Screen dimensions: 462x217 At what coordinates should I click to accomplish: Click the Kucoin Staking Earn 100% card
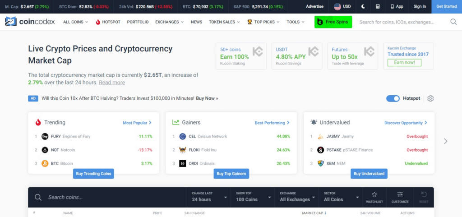click(241, 56)
